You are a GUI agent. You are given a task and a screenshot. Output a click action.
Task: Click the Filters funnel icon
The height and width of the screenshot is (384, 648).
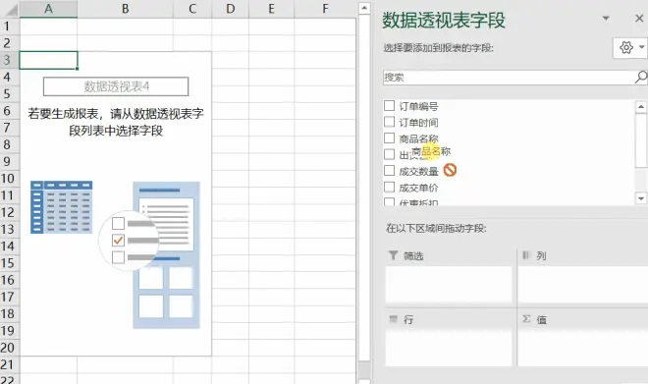394,255
